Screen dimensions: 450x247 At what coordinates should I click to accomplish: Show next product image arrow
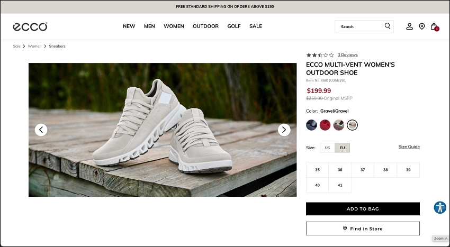[284, 130]
